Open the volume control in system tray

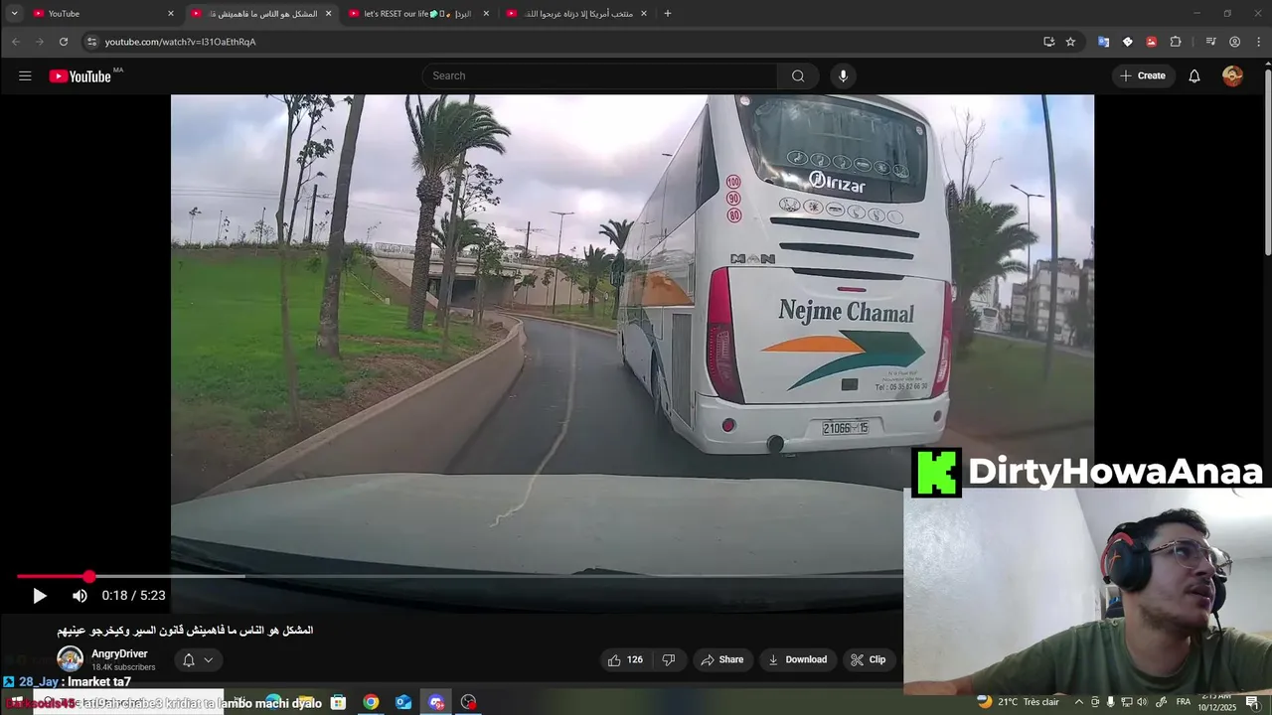(x=1143, y=702)
